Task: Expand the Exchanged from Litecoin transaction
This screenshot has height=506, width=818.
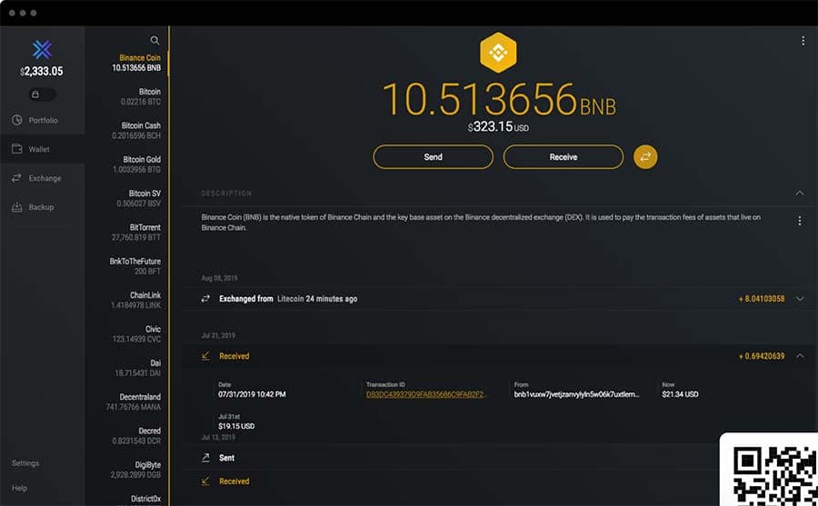Action: (x=799, y=299)
